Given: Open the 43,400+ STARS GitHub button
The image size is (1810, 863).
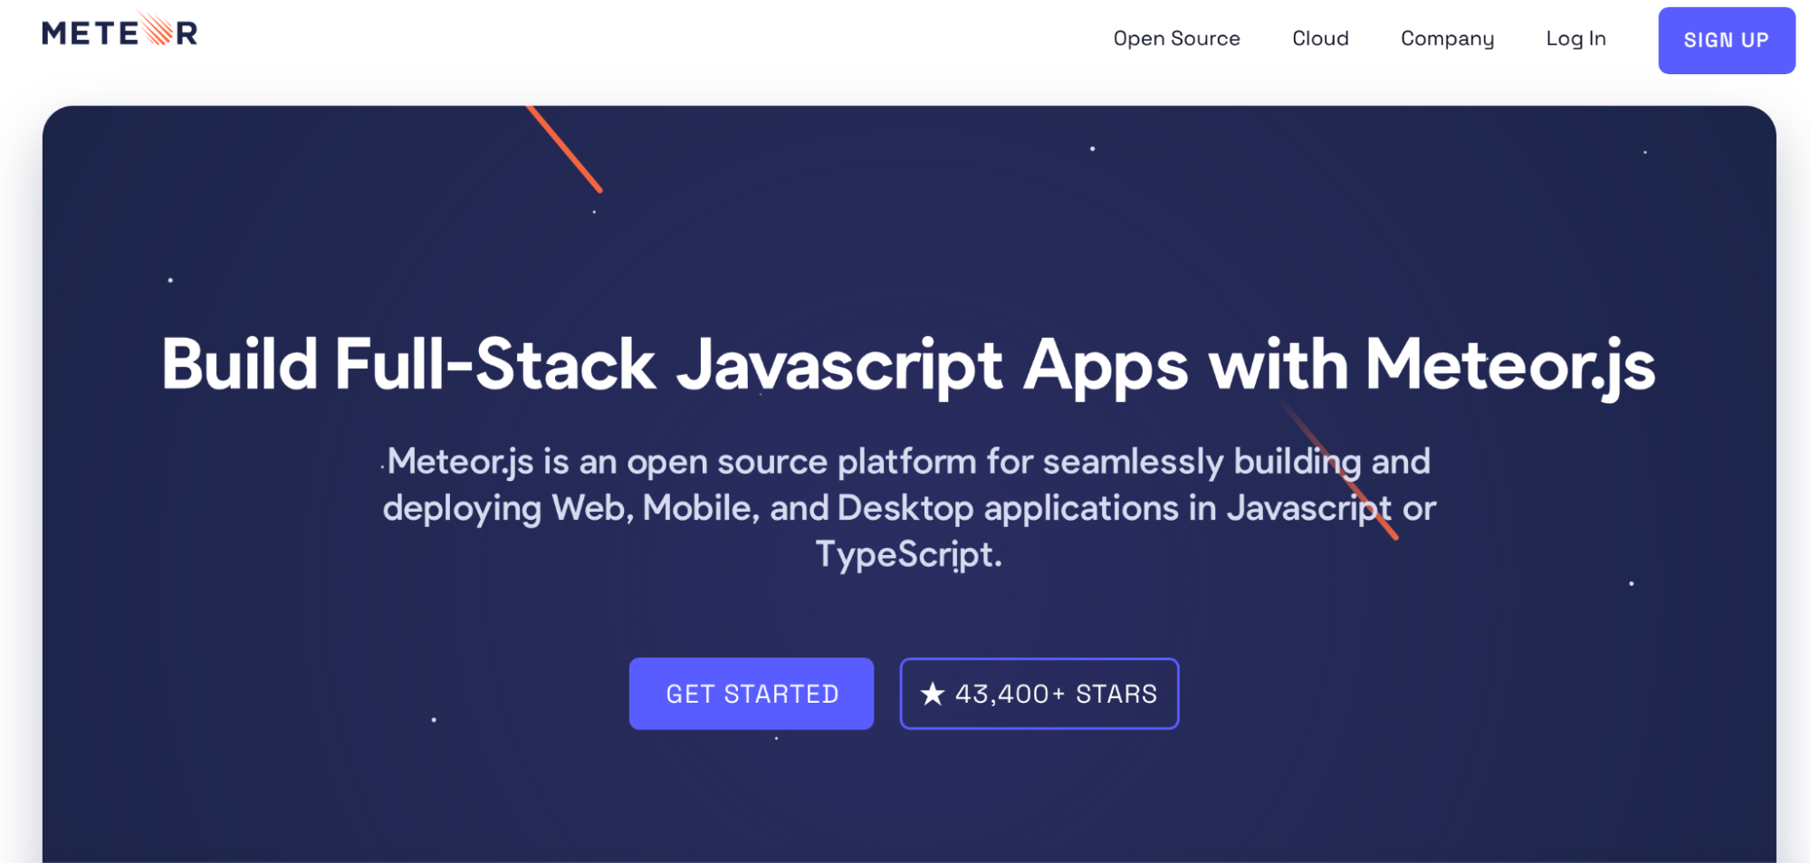Looking at the screenshot, I should click(x=1039, y=694).
